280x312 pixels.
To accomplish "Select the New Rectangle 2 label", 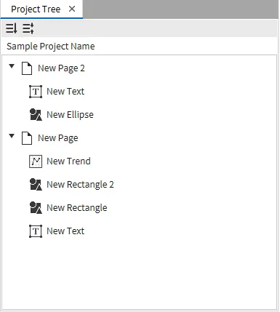I will (80, 185).
